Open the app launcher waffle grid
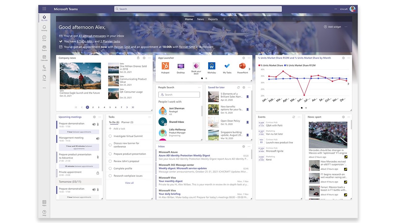 (x=44, y=9)
